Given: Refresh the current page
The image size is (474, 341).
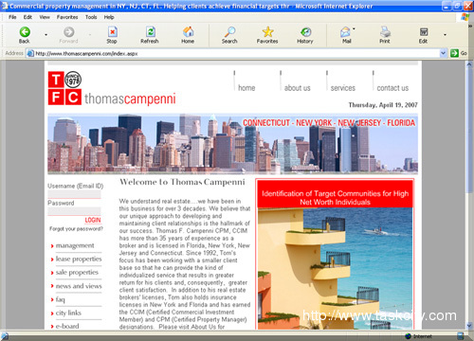Looking at the screenshot, I should tap(150, 35).
